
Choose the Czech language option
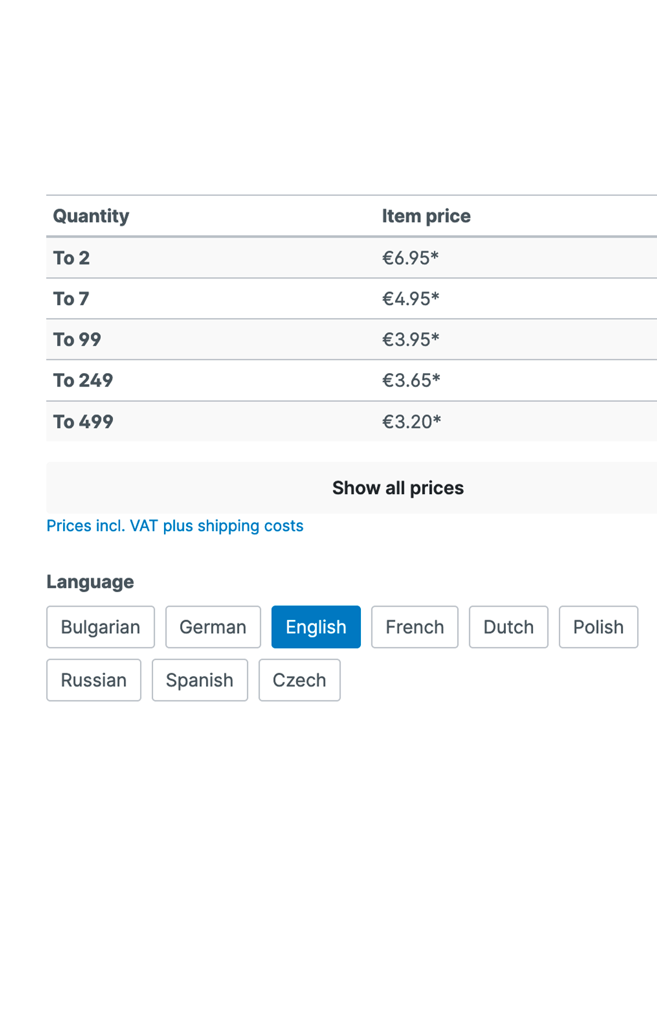click(299, 680)
